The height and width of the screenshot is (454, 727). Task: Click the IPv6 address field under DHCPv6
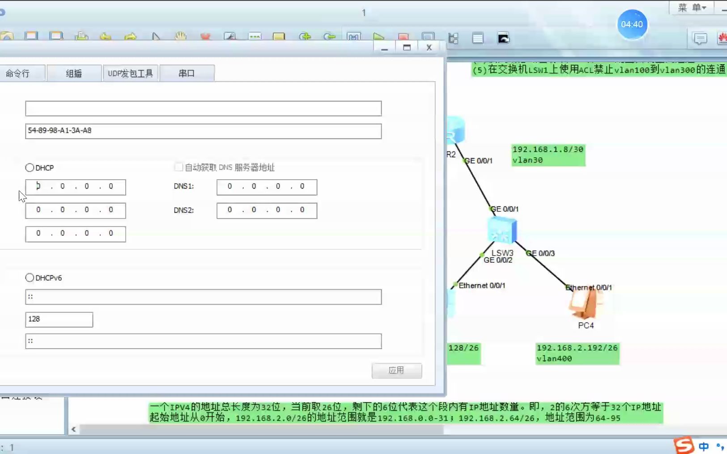click(x=204, y=297)
